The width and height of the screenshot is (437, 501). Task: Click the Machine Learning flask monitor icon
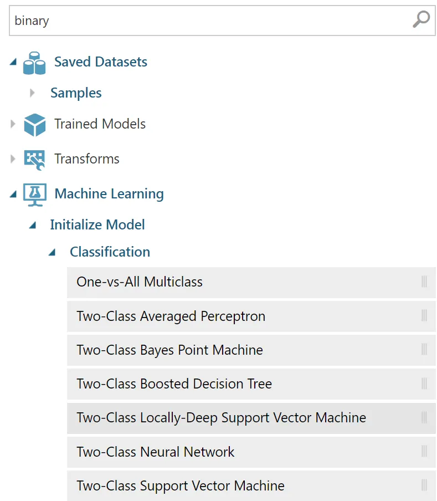[x=35, y=195]
